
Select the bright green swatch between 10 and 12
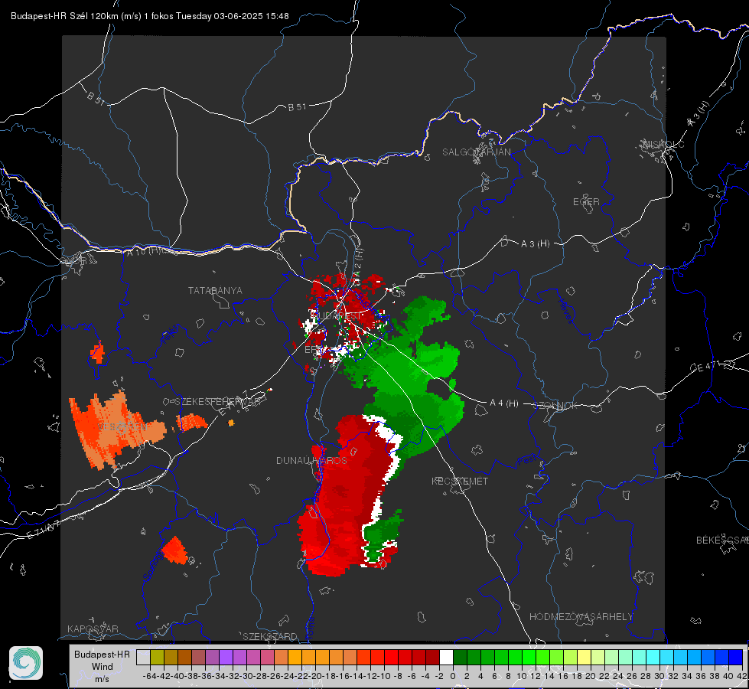tap(529, 657)
